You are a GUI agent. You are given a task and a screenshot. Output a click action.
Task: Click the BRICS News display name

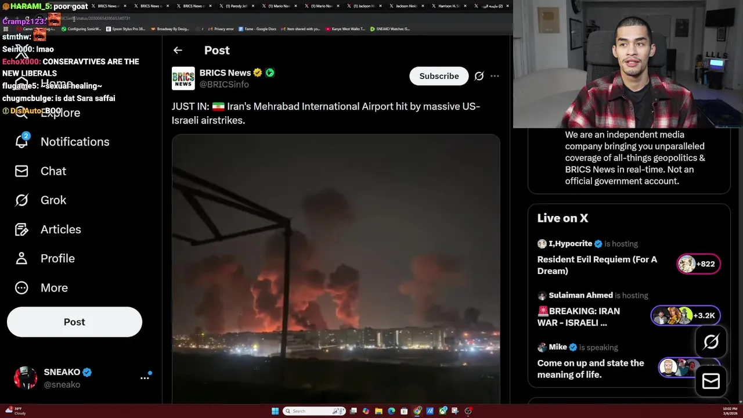tap(225, 73)
